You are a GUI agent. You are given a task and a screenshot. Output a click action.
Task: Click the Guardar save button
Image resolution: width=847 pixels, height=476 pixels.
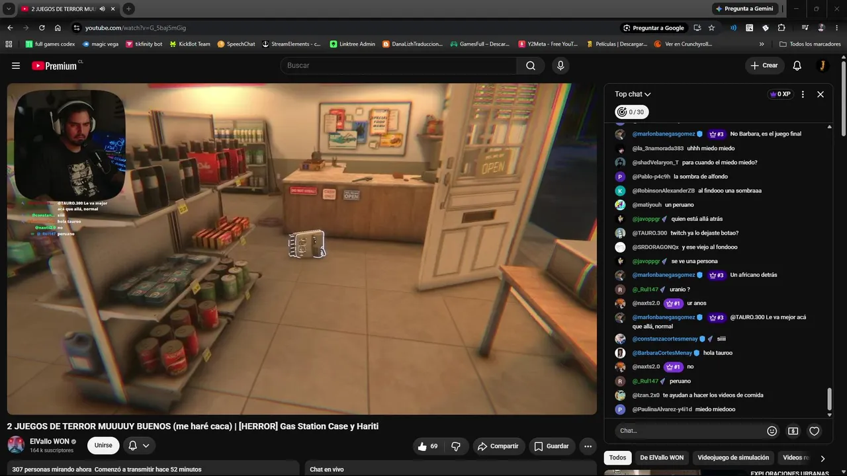(x=551, y=446)
